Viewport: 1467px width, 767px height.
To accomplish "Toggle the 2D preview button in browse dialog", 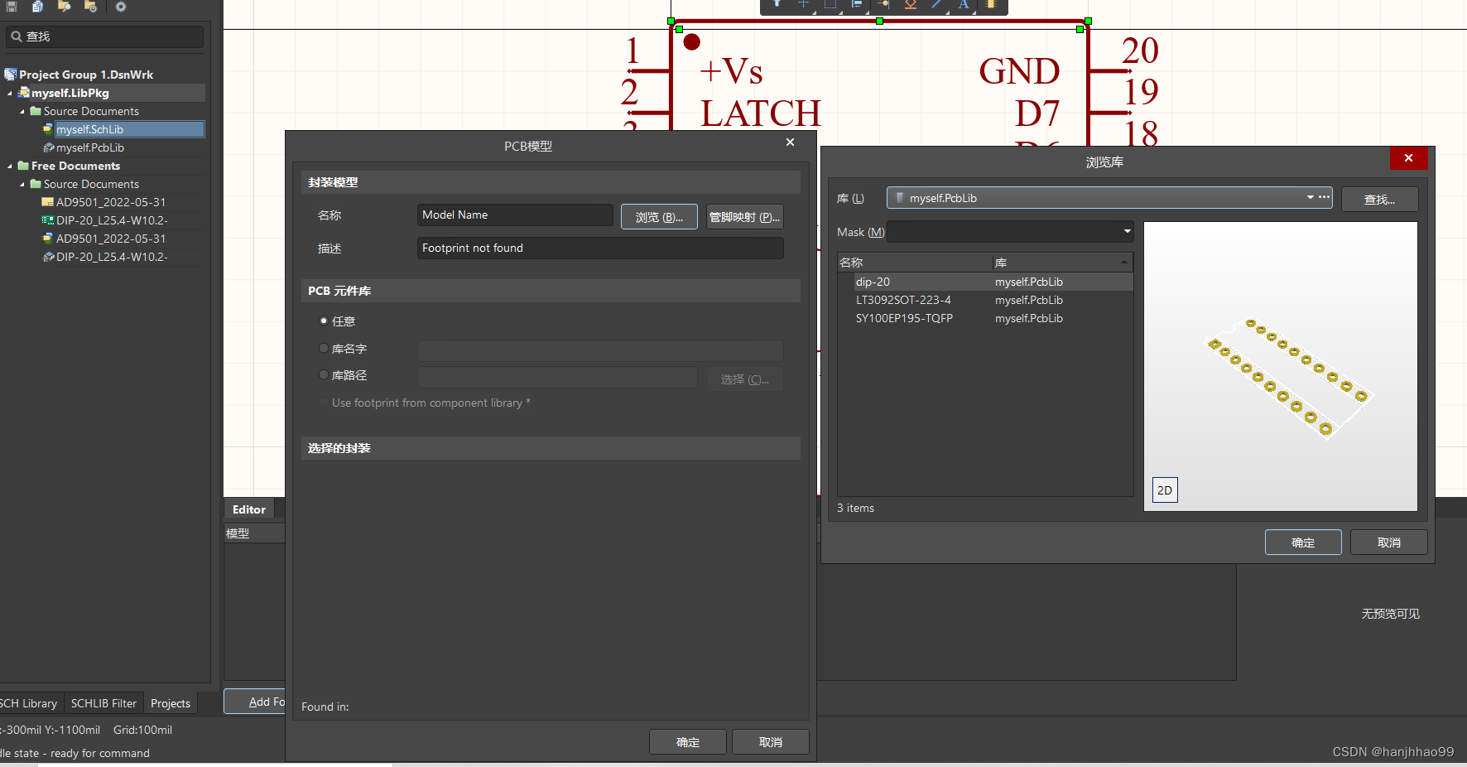I will click(1165, 490).
